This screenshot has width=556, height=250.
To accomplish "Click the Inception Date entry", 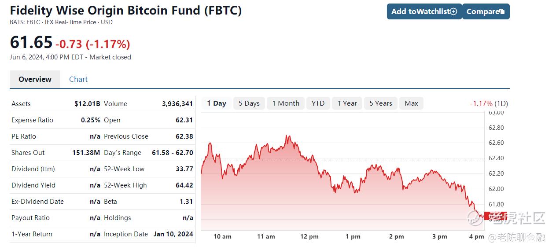I will [148, 234].
